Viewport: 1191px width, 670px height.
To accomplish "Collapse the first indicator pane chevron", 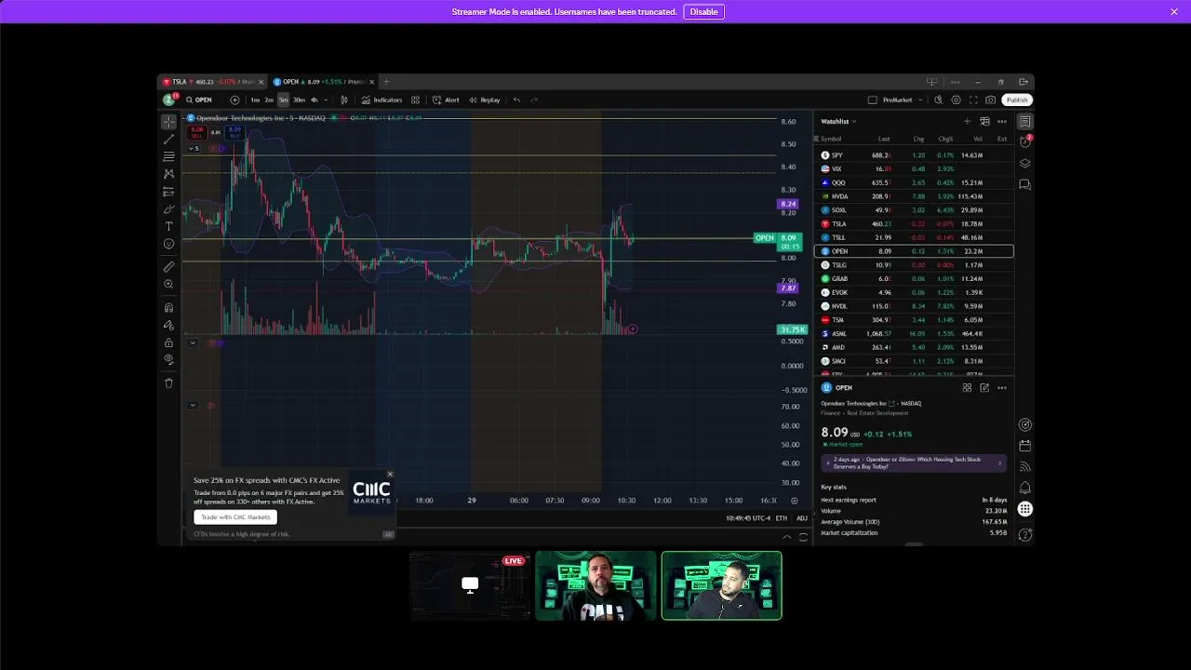I will [x=193, y=343].
